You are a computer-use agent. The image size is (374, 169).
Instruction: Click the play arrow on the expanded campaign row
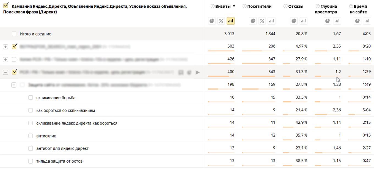197,72
